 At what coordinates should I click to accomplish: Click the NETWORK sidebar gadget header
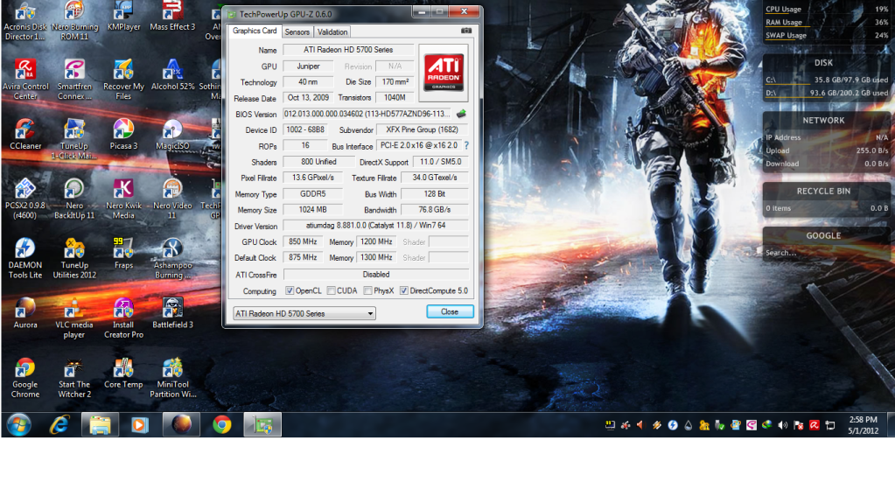[x=823, y=121]
